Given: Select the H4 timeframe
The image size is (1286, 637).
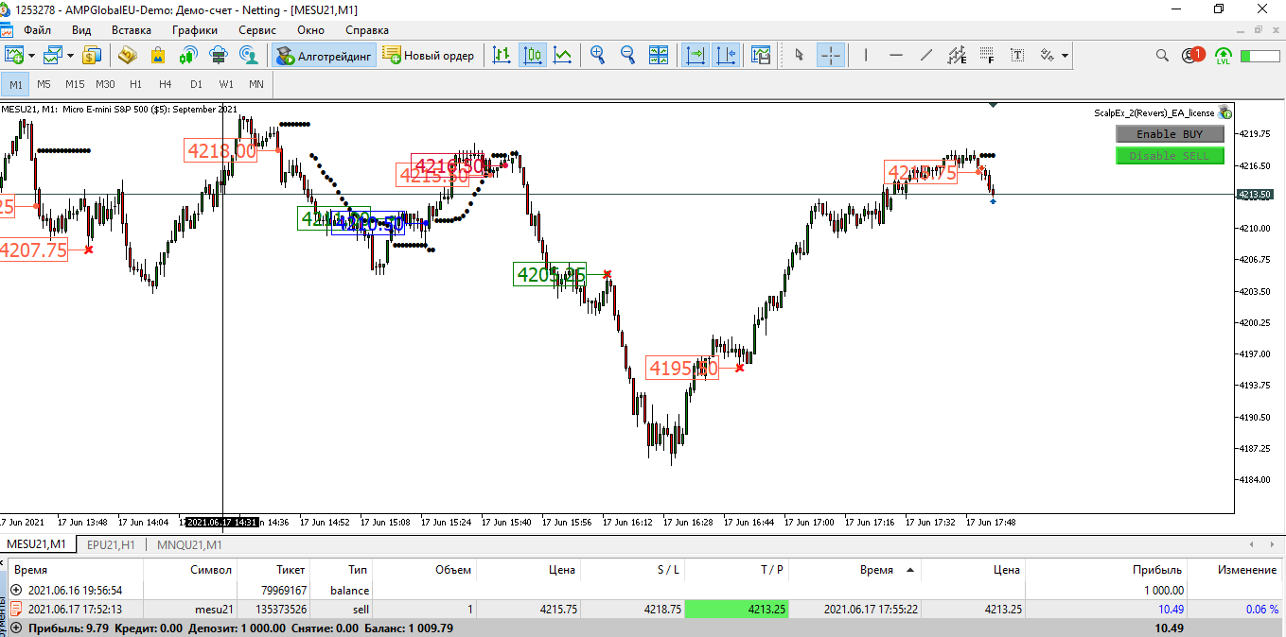Looking at the screenshot, I should pos(166,84).
